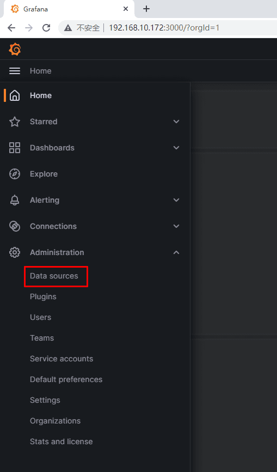Click the browser address bar URL
This screenshot has height=472, width=277.
164,28
